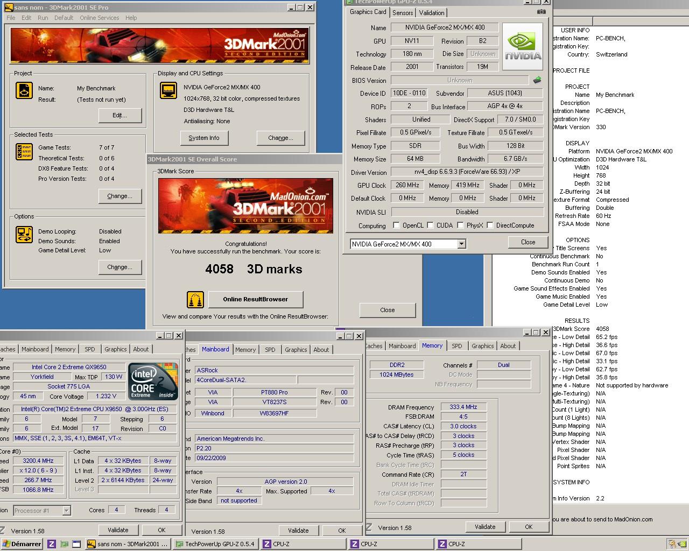Click the Online ResultBrowser arch icon
The width and height of the screenshot is (689, 551).
tap(195, 300)
